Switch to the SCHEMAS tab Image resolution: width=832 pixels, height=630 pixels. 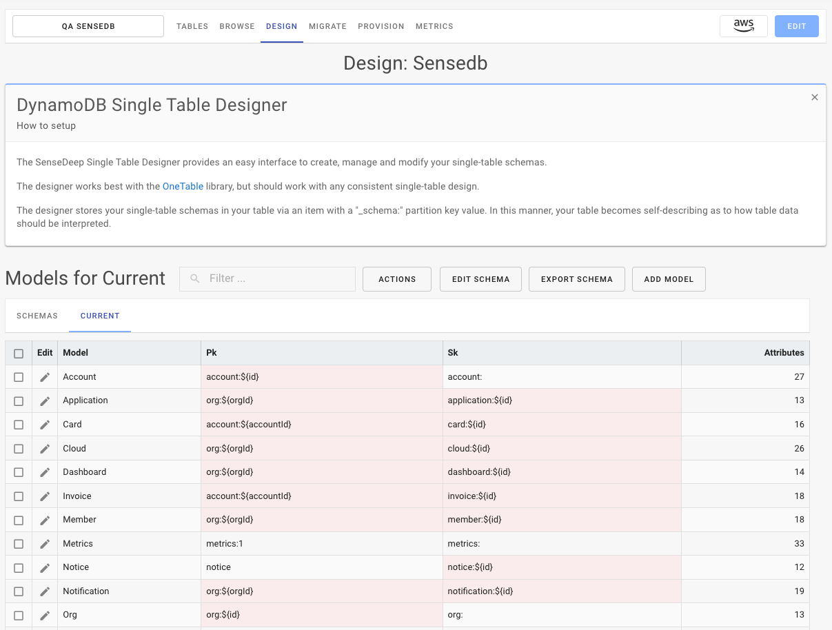tap(37, 315)
